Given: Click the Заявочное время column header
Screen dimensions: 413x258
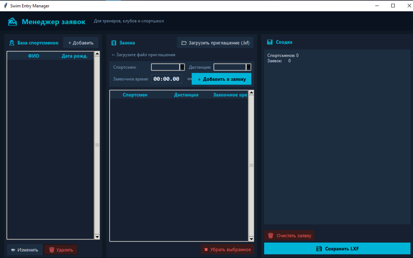Looking at the screenshot, I should (230, 95).
